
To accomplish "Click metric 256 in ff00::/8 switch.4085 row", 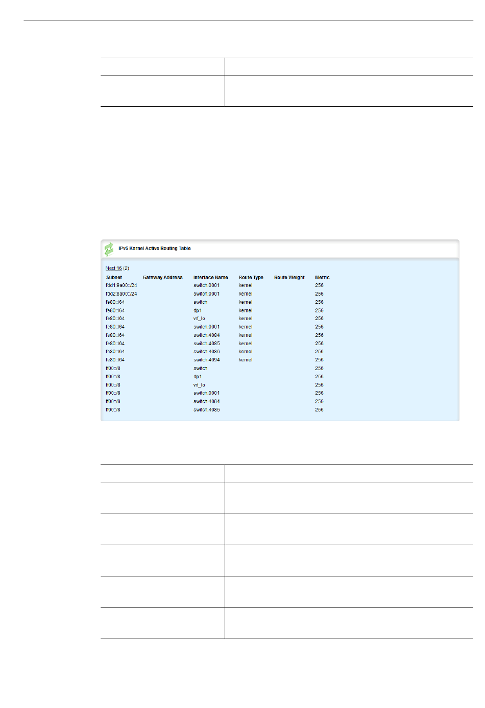I will 319,410.
